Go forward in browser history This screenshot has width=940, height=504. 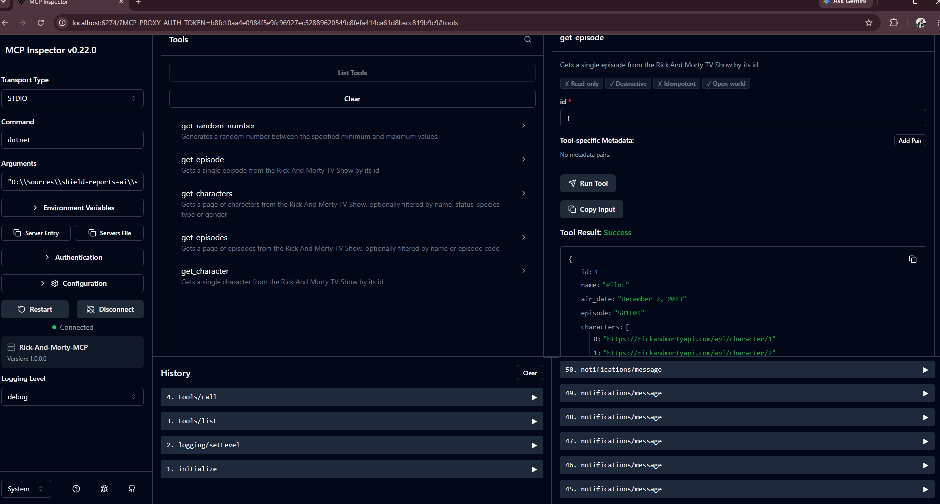click(x=23, y=23)
